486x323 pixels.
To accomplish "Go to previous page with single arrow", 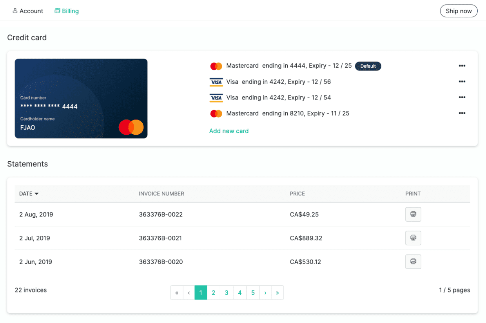I will coord(189,292).
